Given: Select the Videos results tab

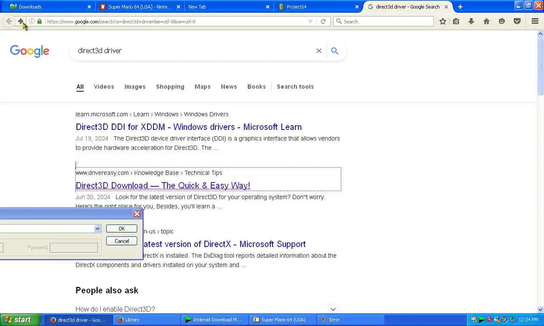Looking at the screenshot, I should pyautogui.click(x=104, y=87).
